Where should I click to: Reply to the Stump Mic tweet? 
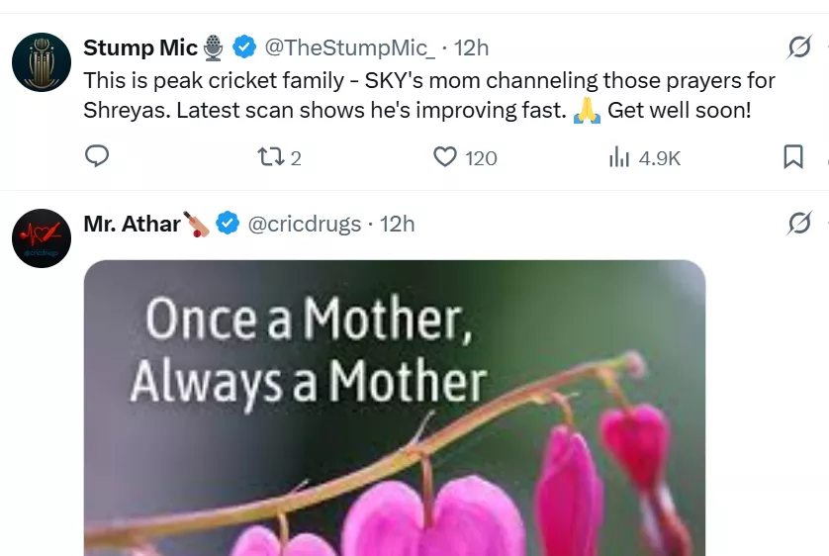tap(97, 157)
